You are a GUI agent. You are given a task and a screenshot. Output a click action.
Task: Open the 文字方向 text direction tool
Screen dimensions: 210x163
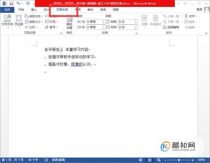coord(7,21)
